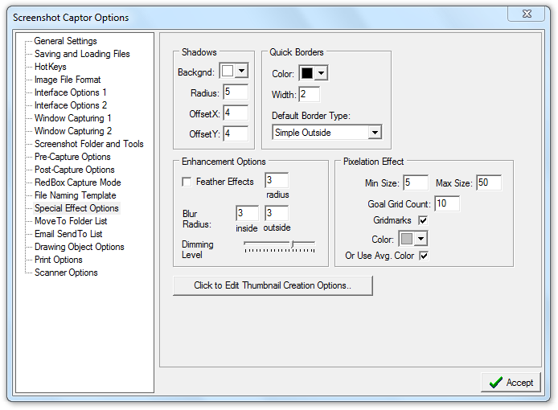Open Email SendTo List
558x410 pixels.
coord(68,234)
